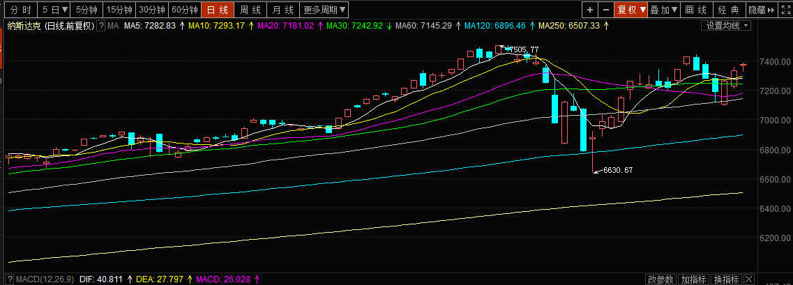Click 7200.00 price axis label
This screenshot has height=285, width=793.
coord(776,91)
